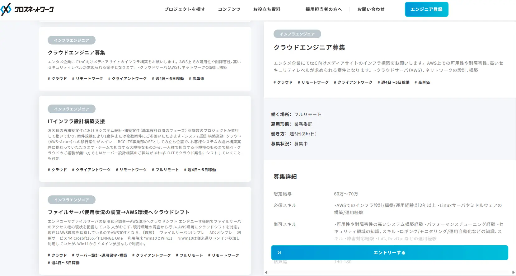This screenshot has width=516, height=276.
Task: Pick #サーバー設計・運用保守・構築 tag
Action: click(100, 255)
